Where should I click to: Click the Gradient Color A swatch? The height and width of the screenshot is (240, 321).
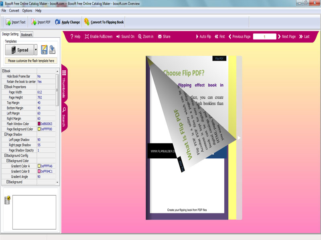click(x=39, y=166)
